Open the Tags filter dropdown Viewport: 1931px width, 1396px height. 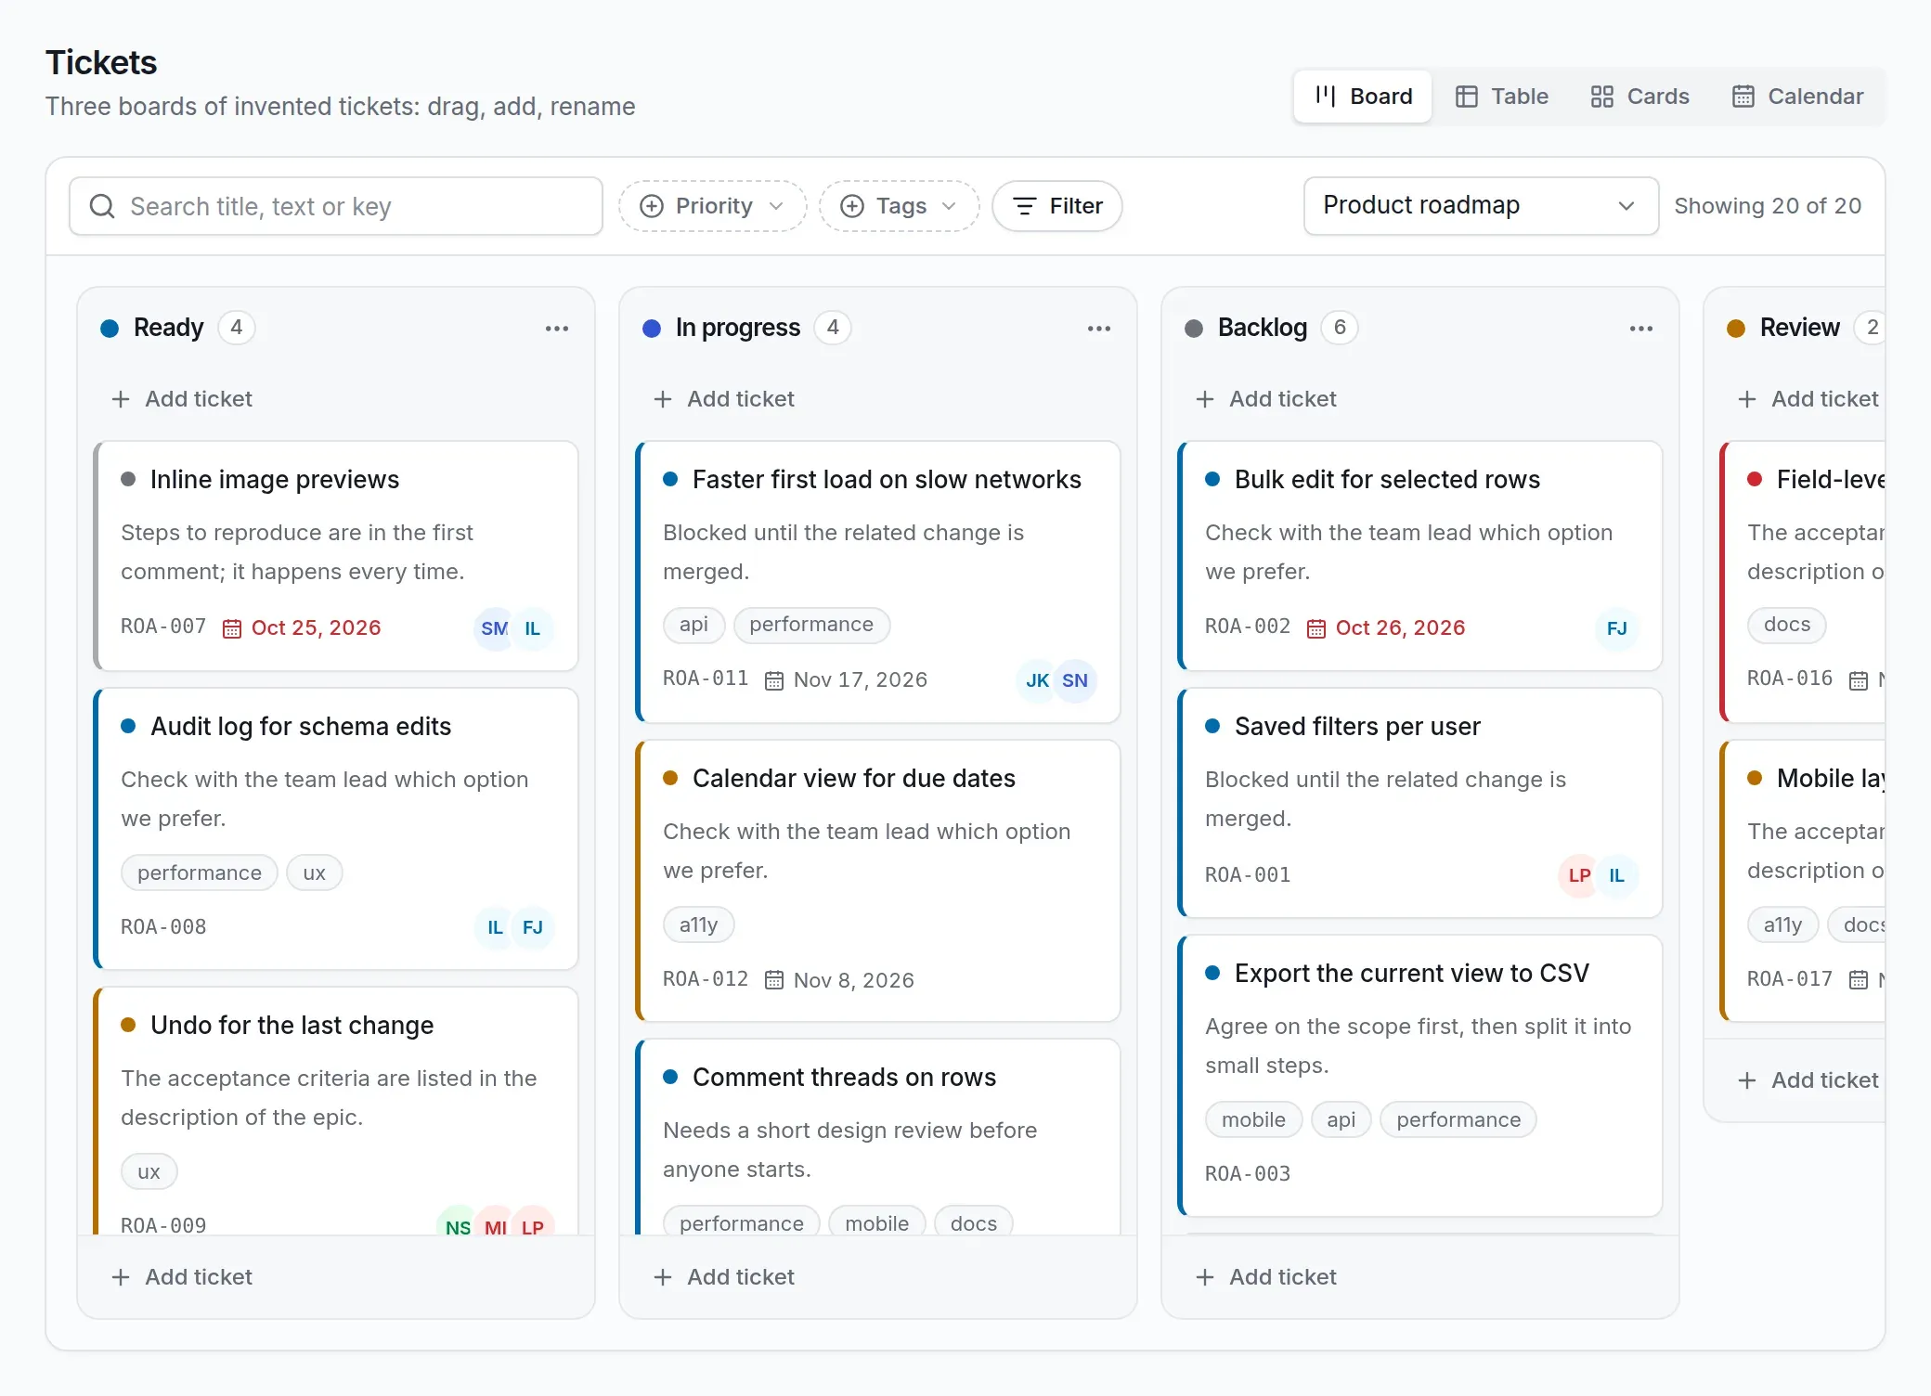[x=899, y=206]
